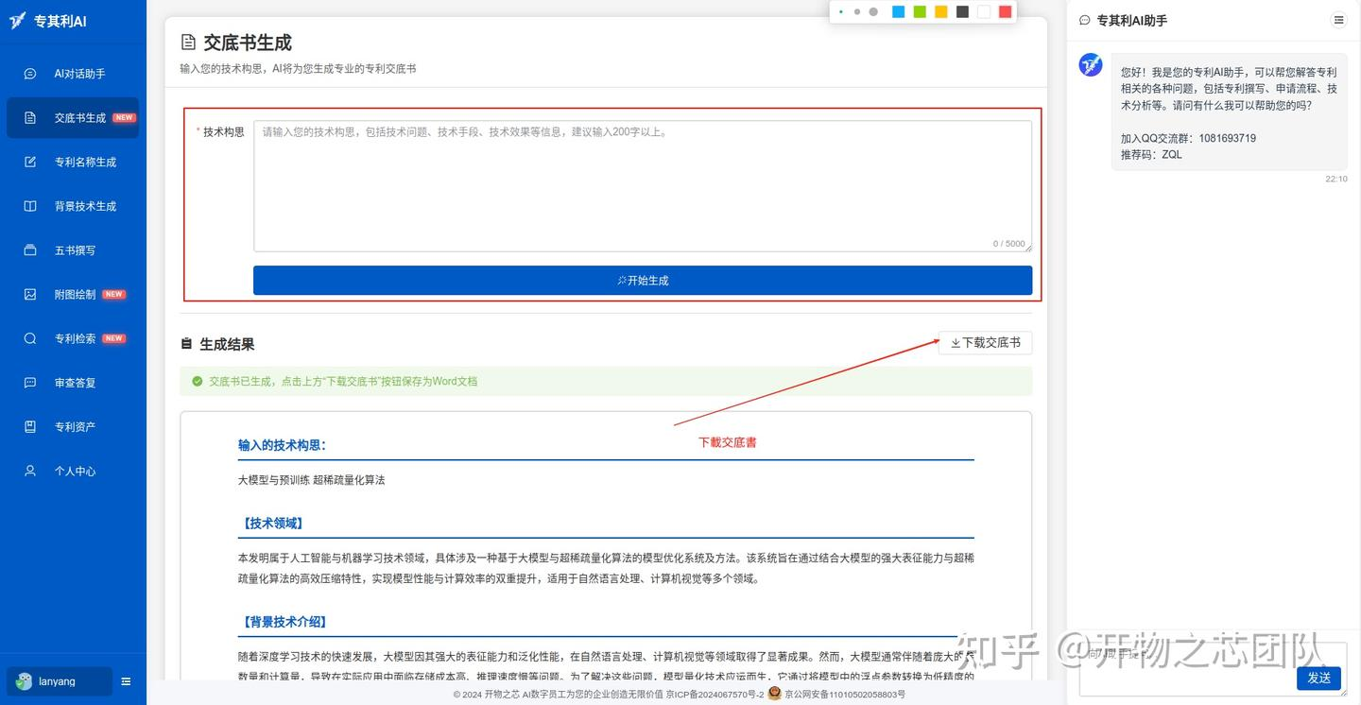Click the 专利检索 magnifier icon
Screen dimensions: 1361x705
tap(30, 338)
